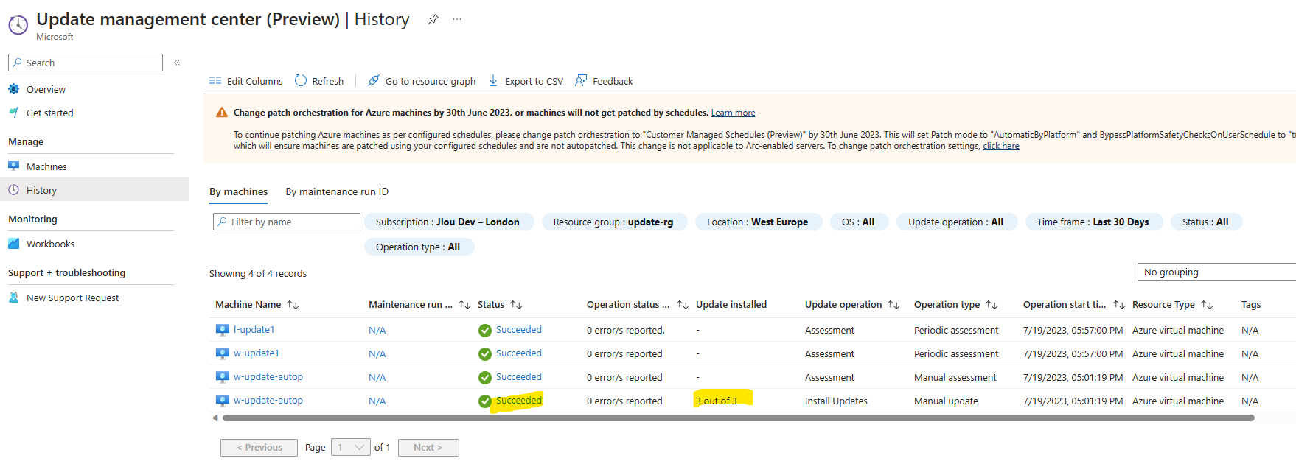
Task: Click the resource graph icon
Action: point(374,80)
